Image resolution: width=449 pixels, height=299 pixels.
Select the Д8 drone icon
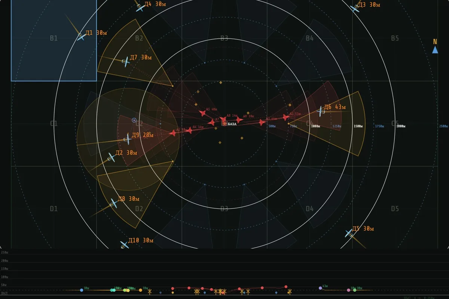click(x=114, y=203)
